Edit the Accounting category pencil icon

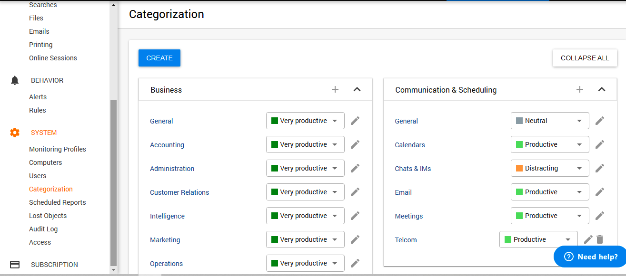355,144
